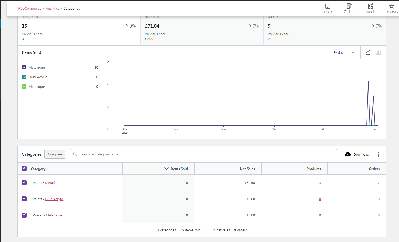Toggle the select-all Category checkbox
This screenshot has width=399, height=242.
[24, 168]
